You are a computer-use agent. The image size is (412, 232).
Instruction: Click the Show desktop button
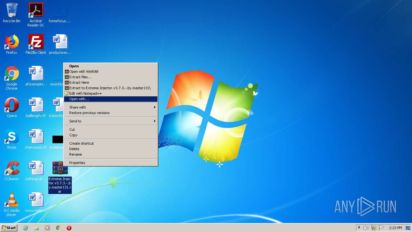[x=408, y=228]
